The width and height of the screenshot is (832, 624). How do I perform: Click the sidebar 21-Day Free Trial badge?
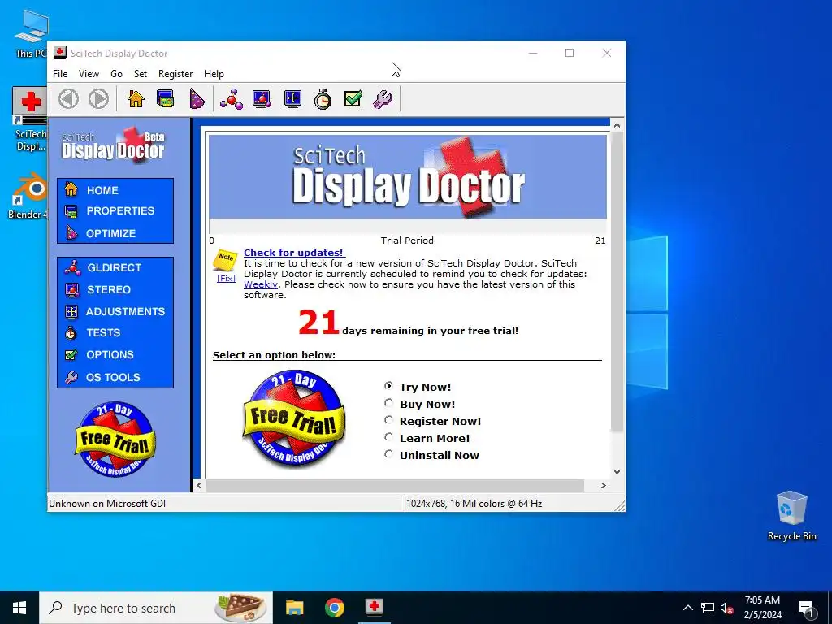point(115,440)
